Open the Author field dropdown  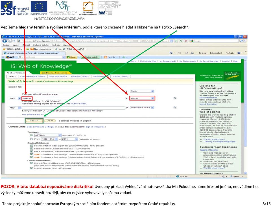pyautogui.click(x=142, y=98)
